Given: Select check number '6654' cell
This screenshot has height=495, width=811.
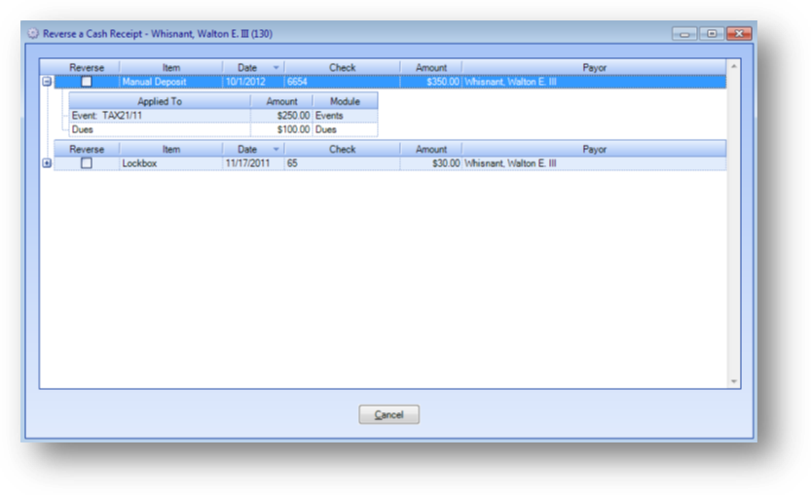Looking at the screenshot, I should (x=342, y=82).
